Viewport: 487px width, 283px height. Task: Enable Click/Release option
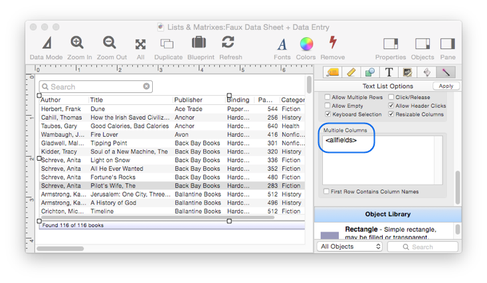[x=391, y=97]
